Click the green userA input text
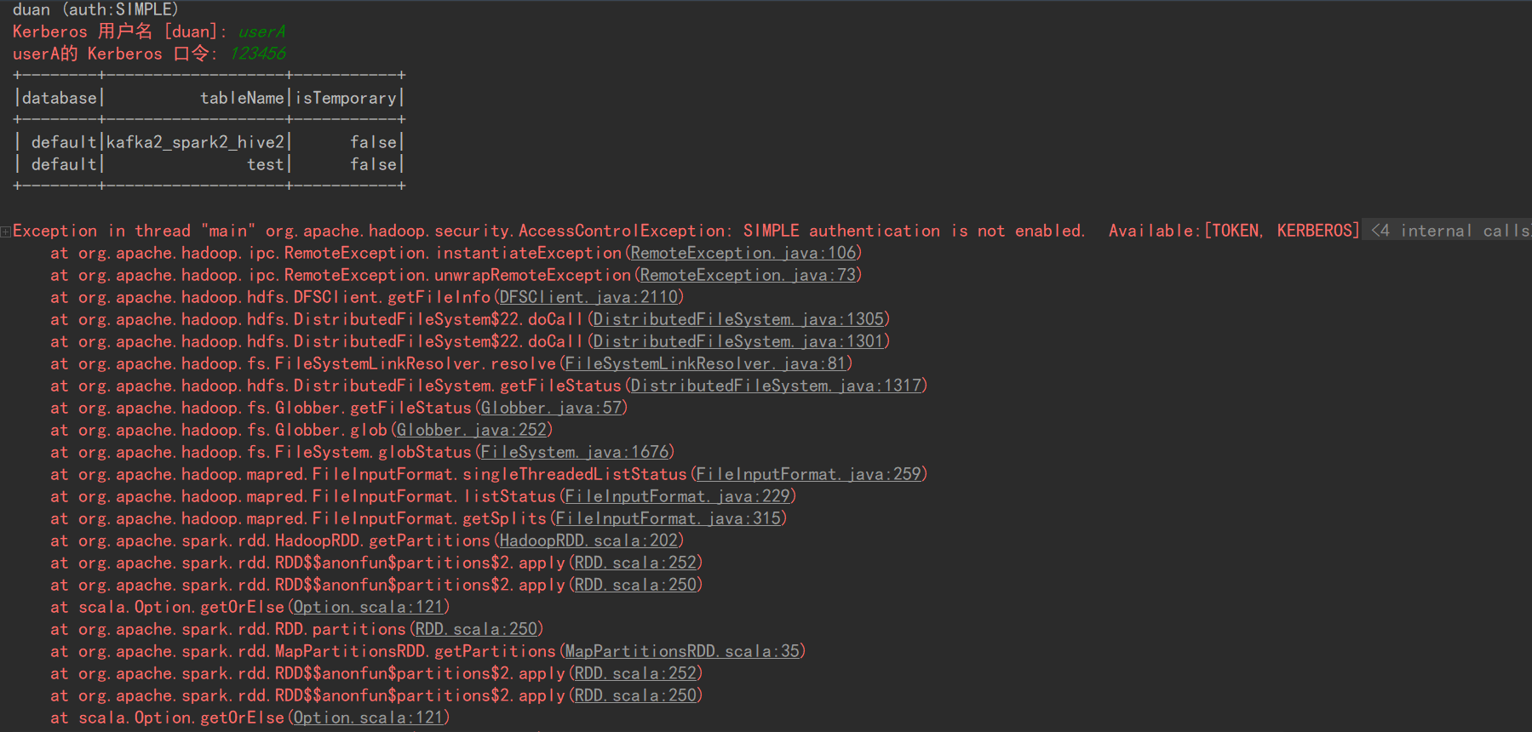The width and height of the screenshot is (1532, 732). 261,31
